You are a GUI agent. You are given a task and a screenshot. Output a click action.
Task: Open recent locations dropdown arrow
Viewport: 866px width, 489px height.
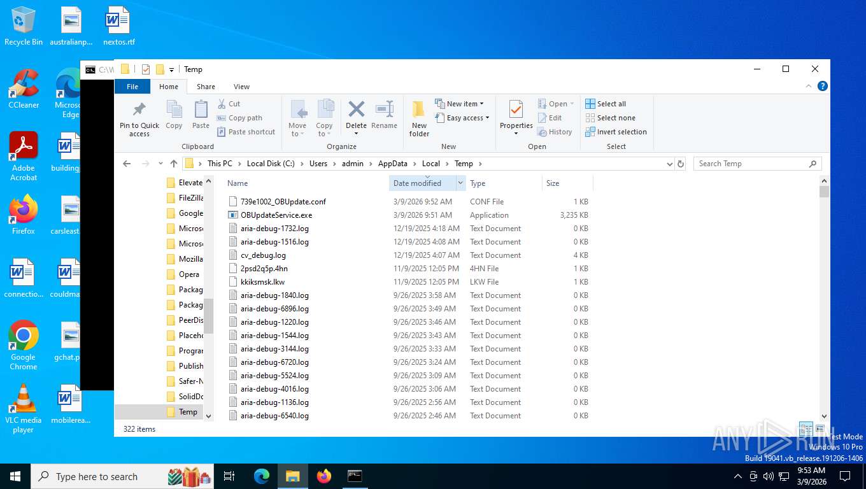[160, 164]
